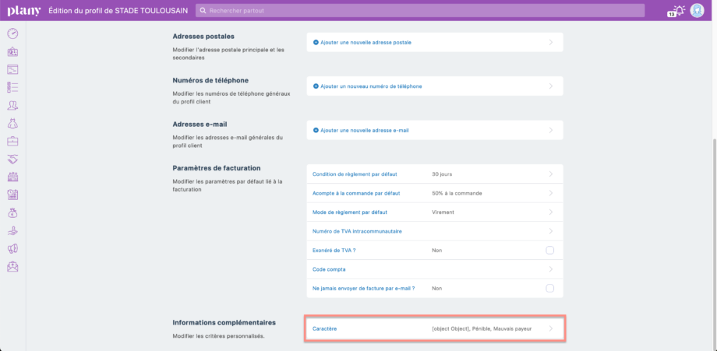The height and width of the screenshot is (351, 717).
Task: Click Ajouter un nouveau numéro de téléphone
Action: coord(370,86)
